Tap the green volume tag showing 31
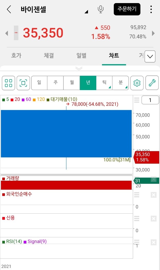The image size is (160, 270). tap(146, 181)
